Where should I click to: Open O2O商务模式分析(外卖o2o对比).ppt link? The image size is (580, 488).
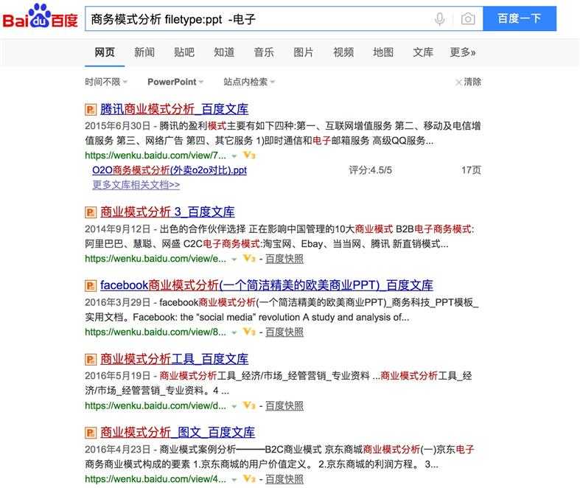(170, 170)
